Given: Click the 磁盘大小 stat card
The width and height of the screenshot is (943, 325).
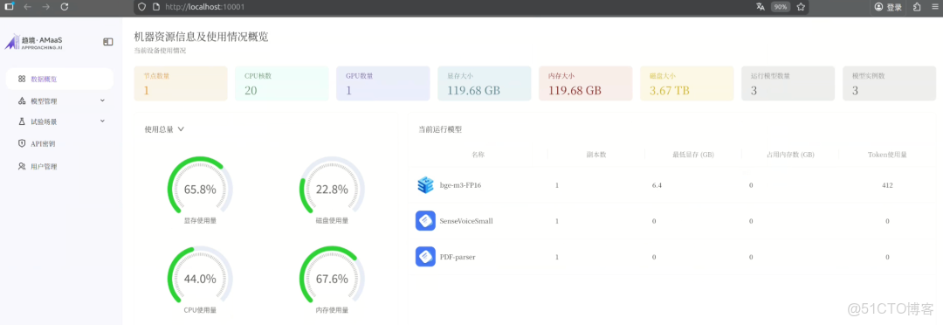Looking at the screenshot, I should [x=687, y=84].
